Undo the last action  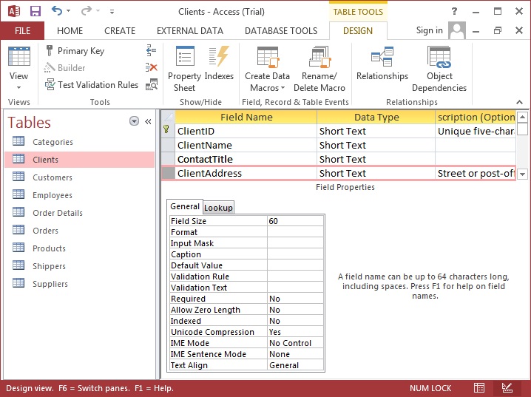tap(56, 11)
